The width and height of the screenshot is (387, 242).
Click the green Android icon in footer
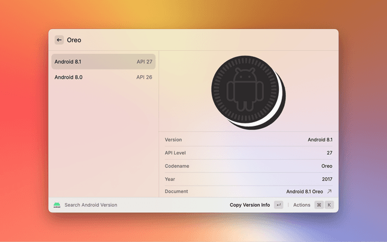click(x=57, y=205)
